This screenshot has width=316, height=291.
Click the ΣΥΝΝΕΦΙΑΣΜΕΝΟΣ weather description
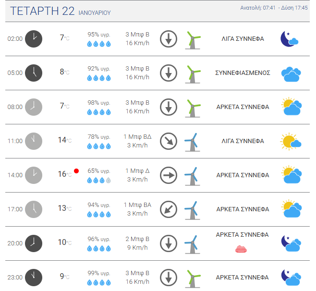[243, 73]
